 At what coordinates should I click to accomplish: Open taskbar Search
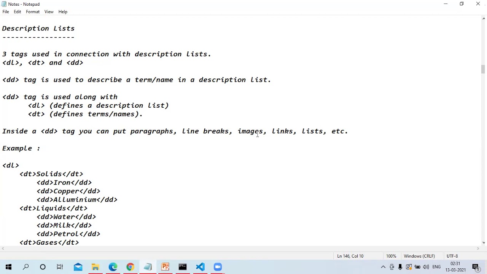(26, 267)
